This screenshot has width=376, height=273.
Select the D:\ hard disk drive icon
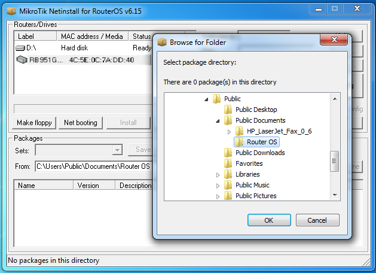tap(20, 48)
